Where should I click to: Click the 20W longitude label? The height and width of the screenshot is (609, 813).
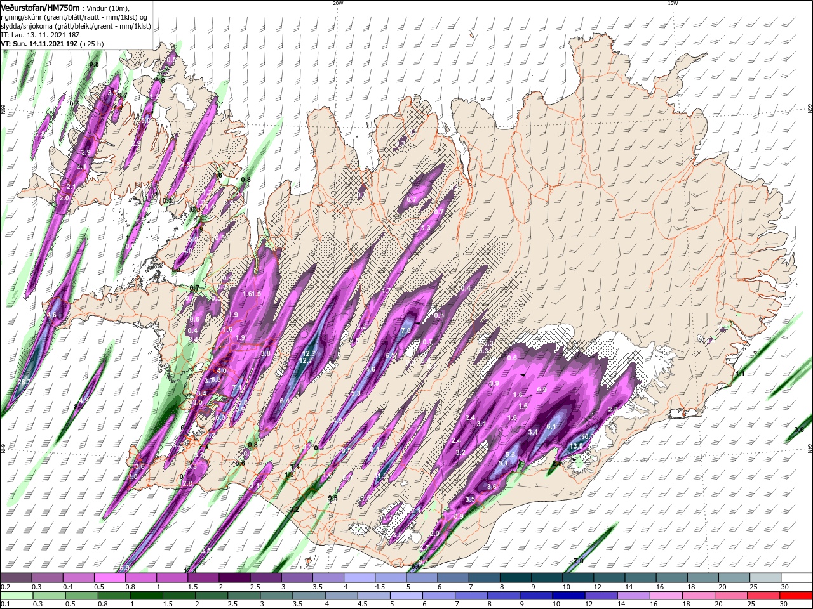pyautogui.click(x=338, y=3)
